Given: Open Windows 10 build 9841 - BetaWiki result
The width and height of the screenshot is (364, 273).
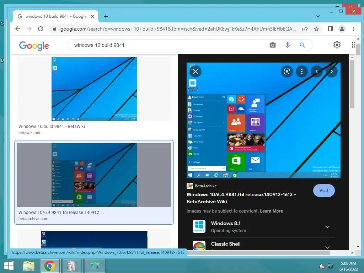Looking at the screenshot, I should (52, 126).
